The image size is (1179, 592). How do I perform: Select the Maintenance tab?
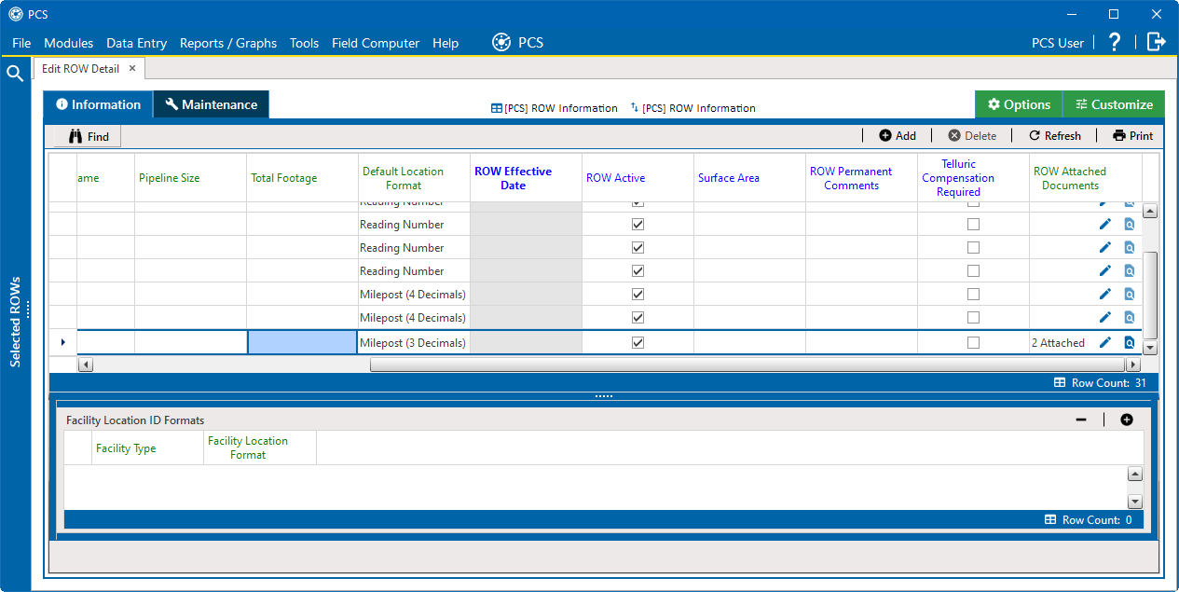pos(212,104)
